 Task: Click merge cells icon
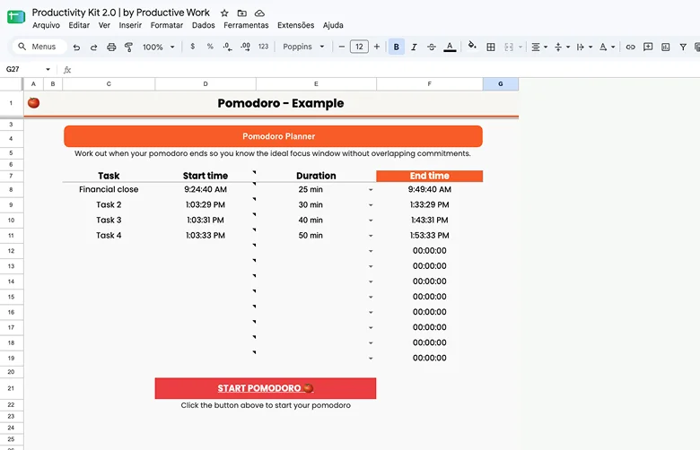pyautogui.click(x=509, y=47)
